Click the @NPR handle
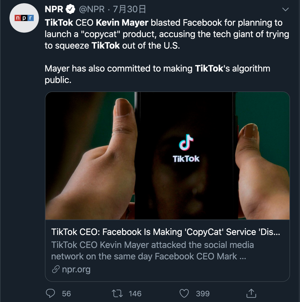Image resolution: width=300 pixels, height=302 pixels. (93, 10)
